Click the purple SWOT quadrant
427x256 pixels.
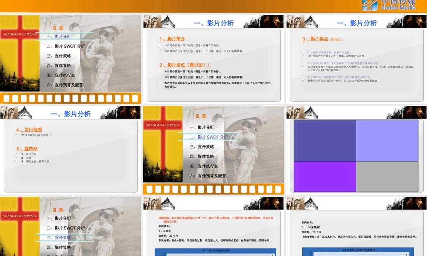325,177
